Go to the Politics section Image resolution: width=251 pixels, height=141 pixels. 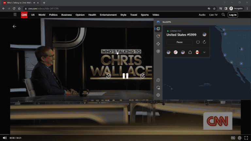[53, 15]
